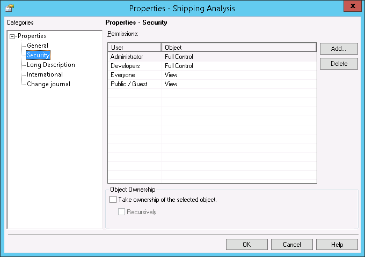Close the Properties dialog window
Image resolution: width=365 pixels, height=257 pixels.
pyautogui.click(x=353, y=6)
